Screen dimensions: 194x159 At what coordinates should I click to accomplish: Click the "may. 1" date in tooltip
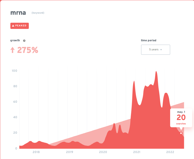pyautogui.click(x=181, y=112)
